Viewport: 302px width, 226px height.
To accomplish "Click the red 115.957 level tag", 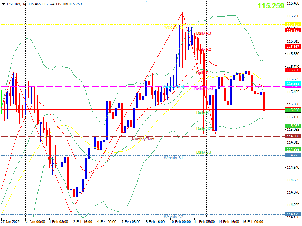I will [x=293, y=47].
